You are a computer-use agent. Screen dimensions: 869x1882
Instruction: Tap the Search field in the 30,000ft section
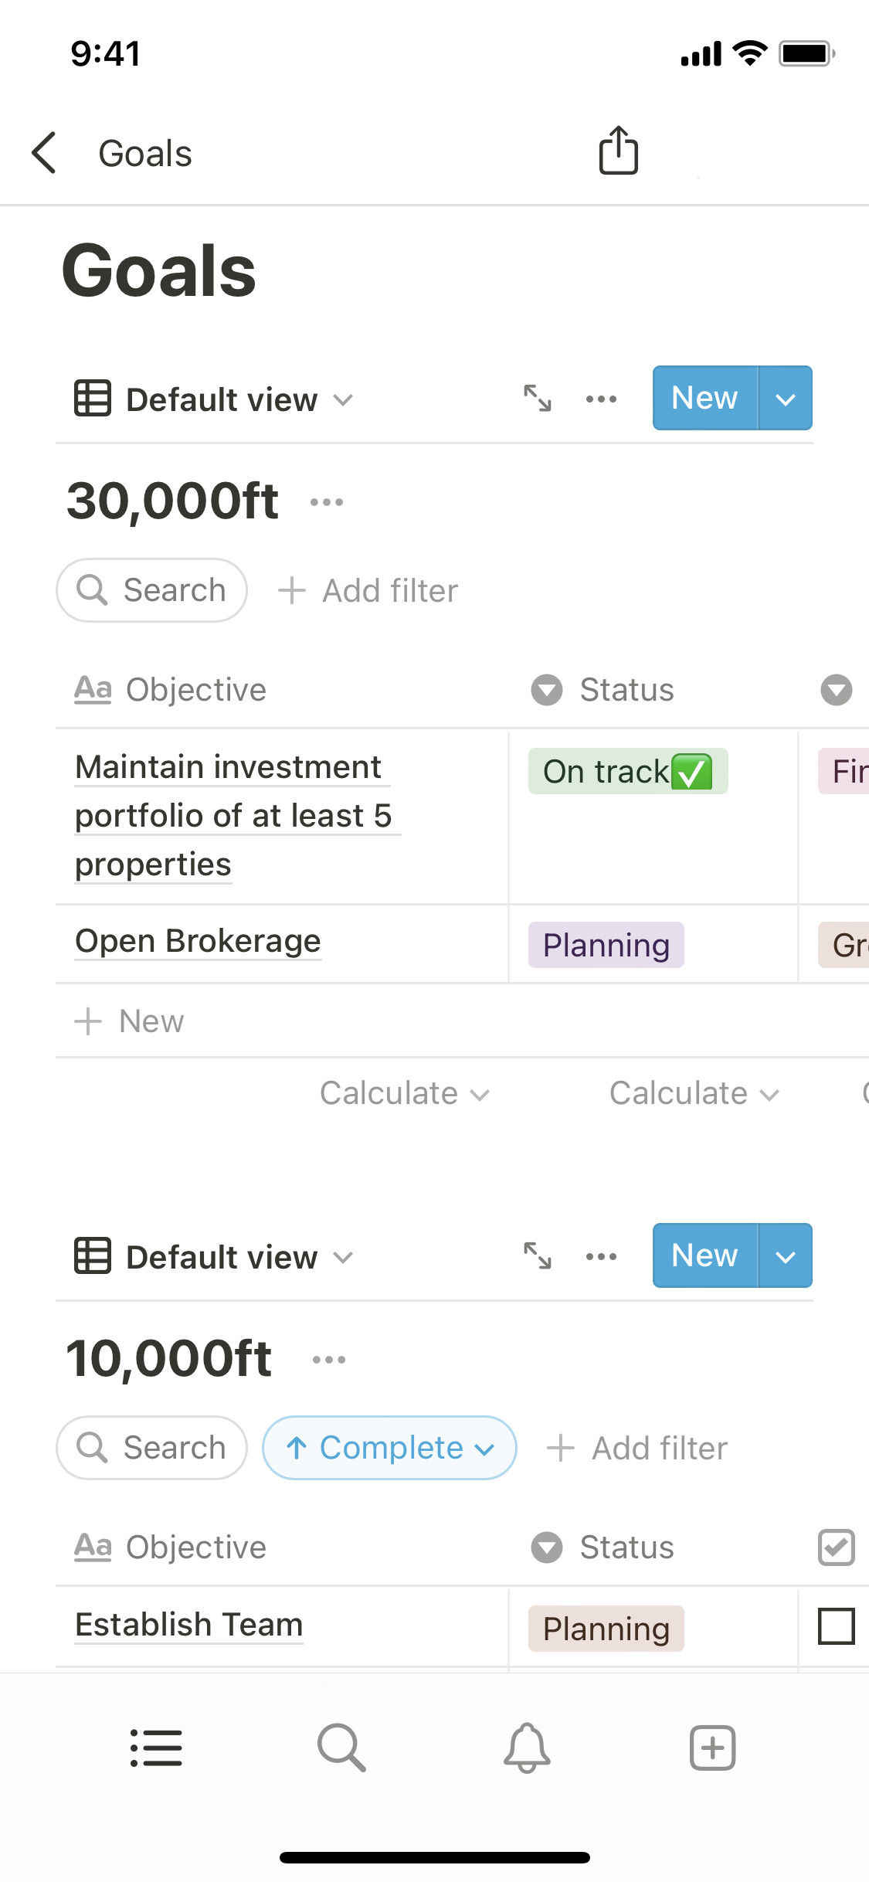(x=152, y=591)
